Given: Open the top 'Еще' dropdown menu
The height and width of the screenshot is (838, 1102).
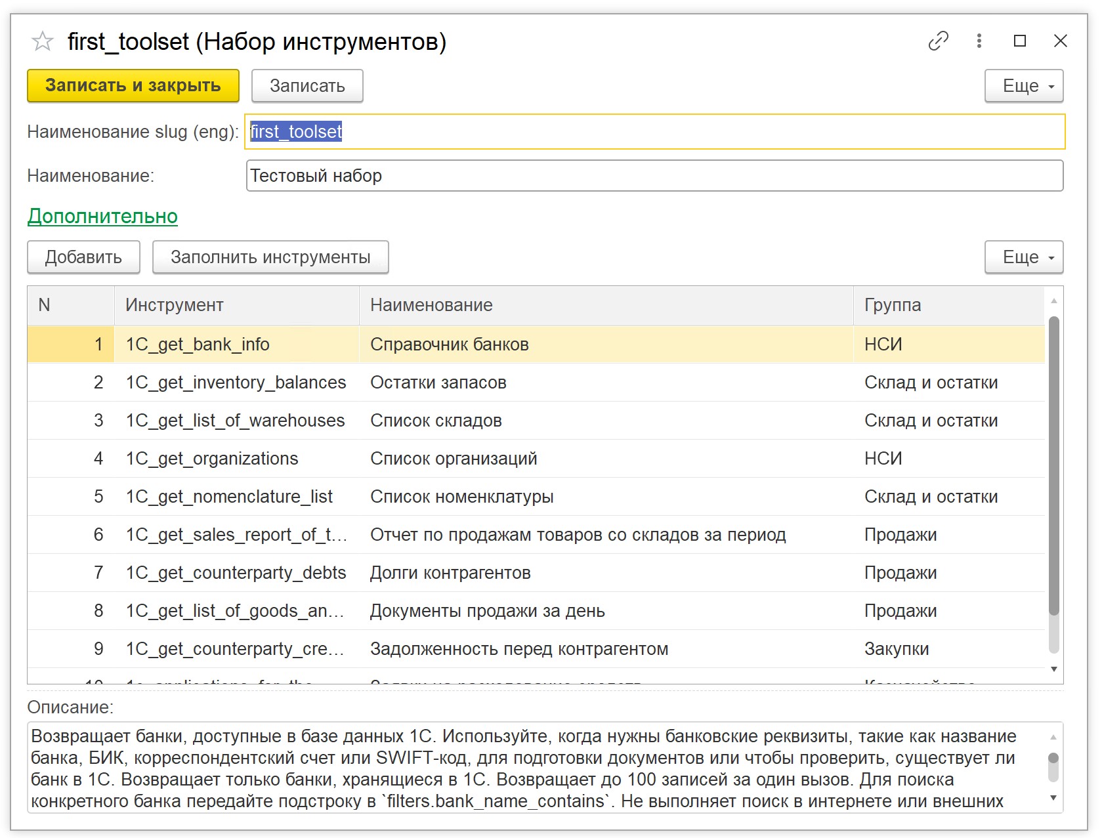Looking at the screenshot, I should 1024,86.
